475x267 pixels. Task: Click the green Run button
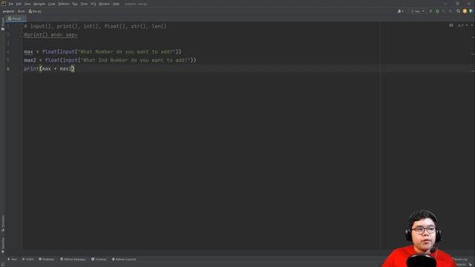click(430, 11)
